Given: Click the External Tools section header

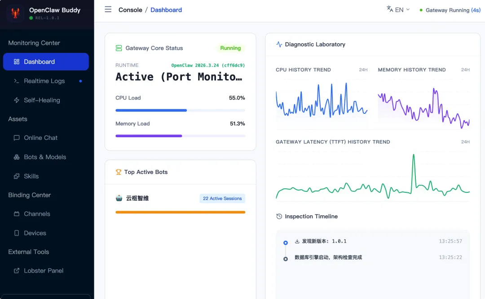Looking at the screenshot, I should [28, 252].
